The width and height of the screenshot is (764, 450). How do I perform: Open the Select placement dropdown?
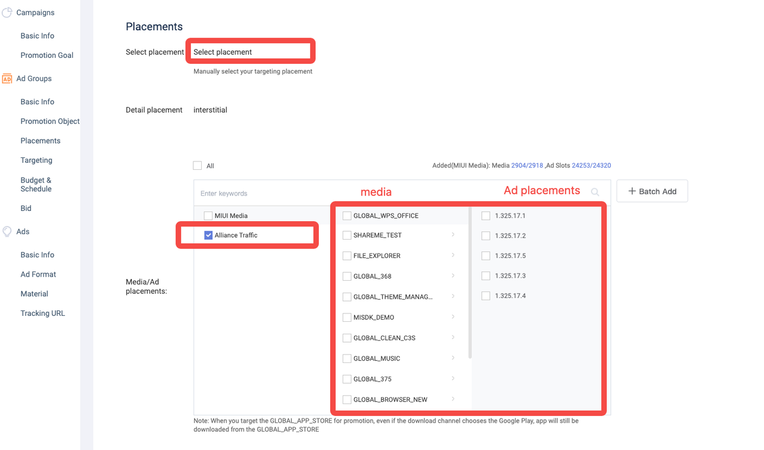coord(251,52)
